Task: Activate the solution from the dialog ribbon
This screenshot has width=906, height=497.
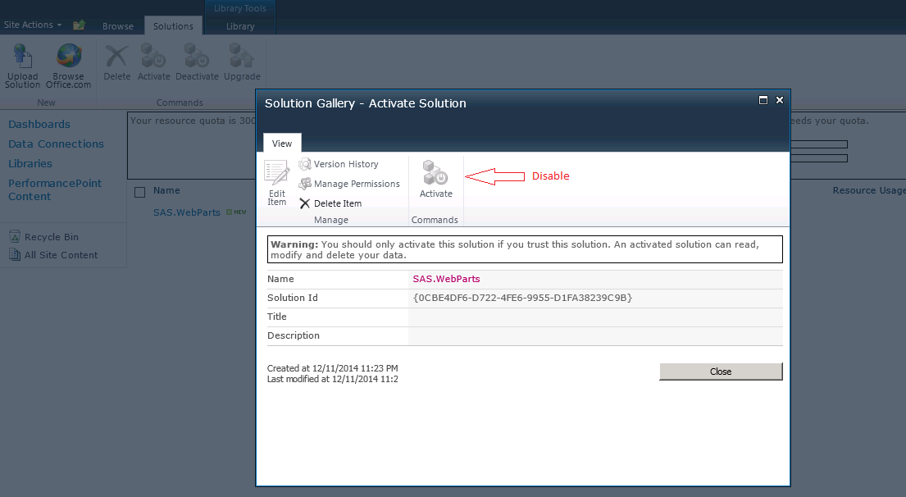Action: [435, 180]
